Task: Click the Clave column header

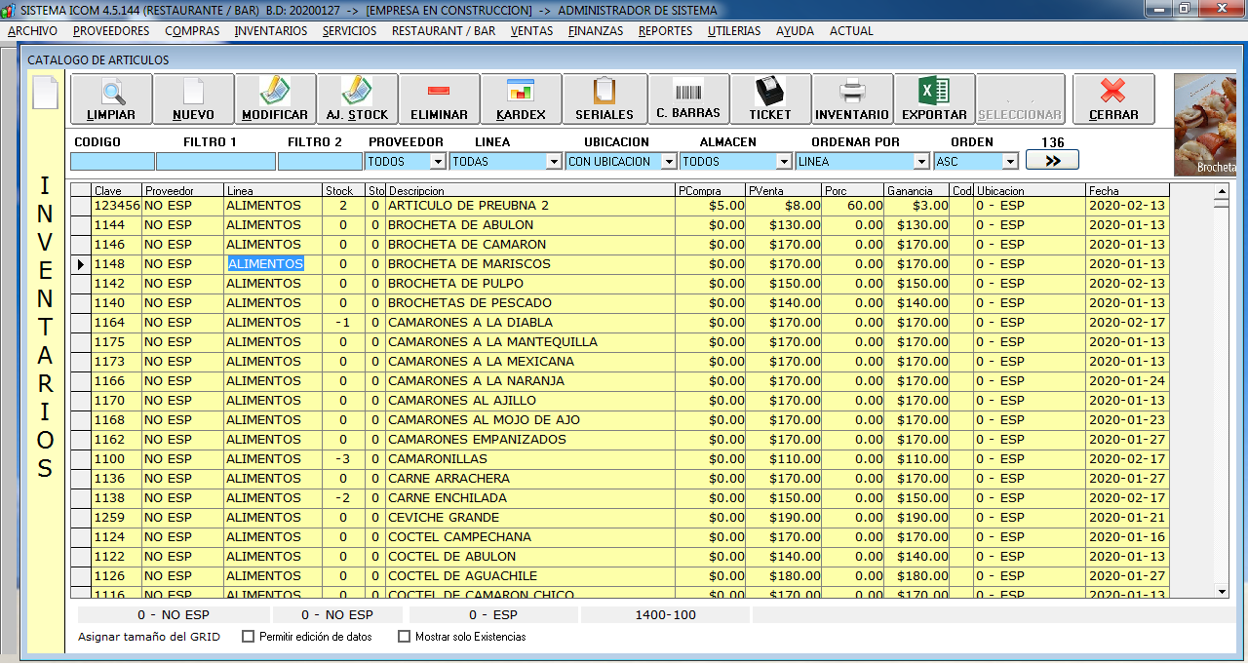Action: (116, 191)
